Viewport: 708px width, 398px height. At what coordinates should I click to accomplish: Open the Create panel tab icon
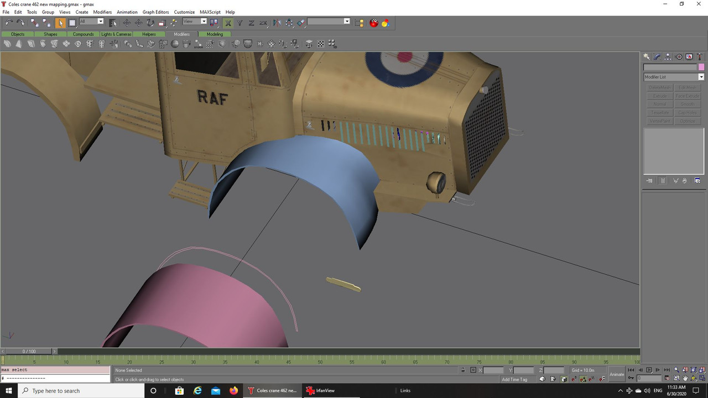pyautogui.click(x=647, y=57)
